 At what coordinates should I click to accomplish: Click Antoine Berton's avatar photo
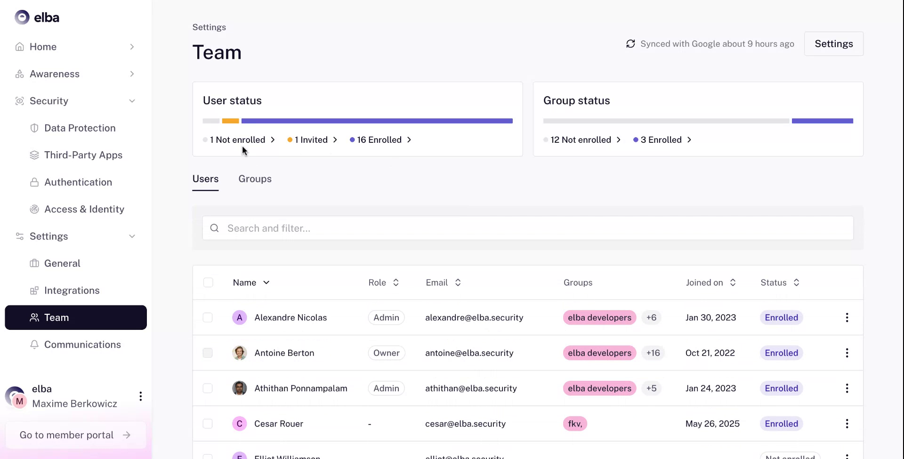point(240,353)
